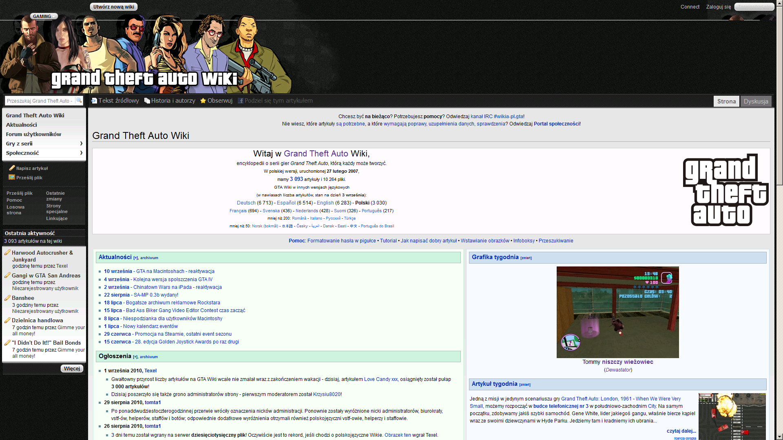Click pencil icon beside Banshee
This screenshot has height=440, width=783.
7,298
